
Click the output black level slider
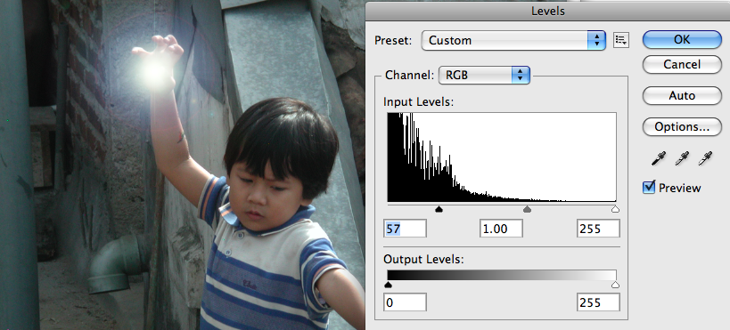[x=389, y=285]
